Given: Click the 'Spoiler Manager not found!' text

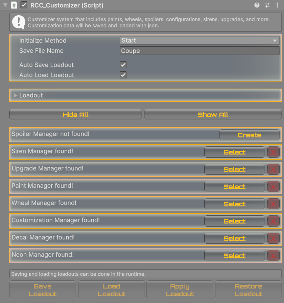Looking at the screenshot, I should pyautogui.click(x=50, y=134).
